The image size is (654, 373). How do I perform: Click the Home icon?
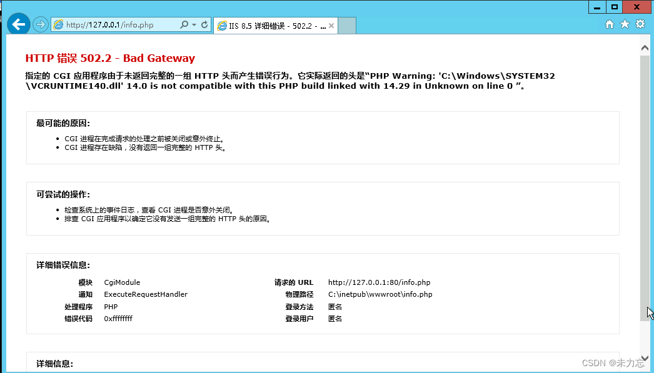click(x=610, y=24)
